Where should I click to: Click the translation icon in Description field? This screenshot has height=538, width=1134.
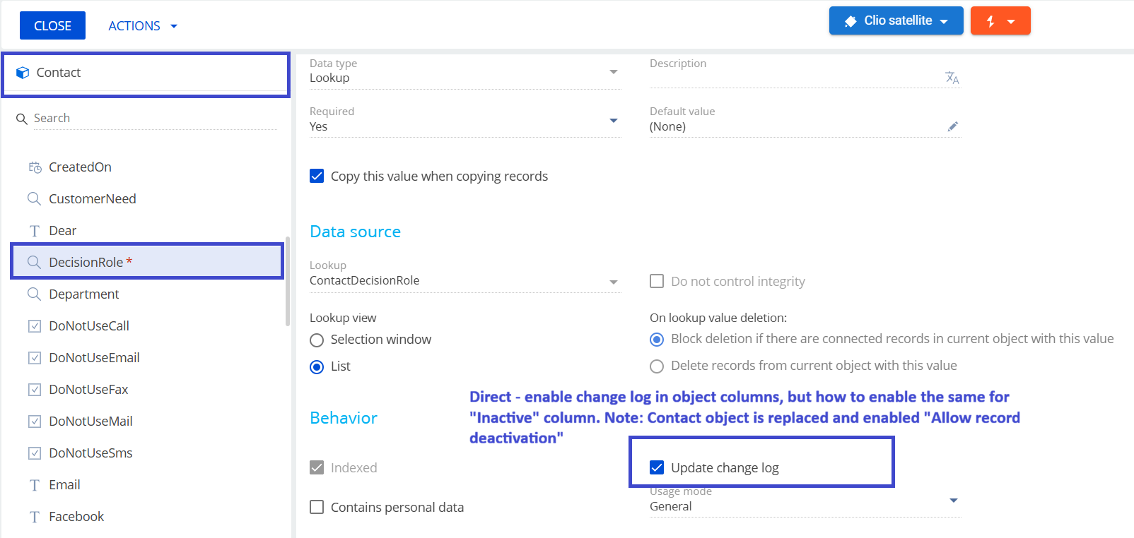[952, 78]
